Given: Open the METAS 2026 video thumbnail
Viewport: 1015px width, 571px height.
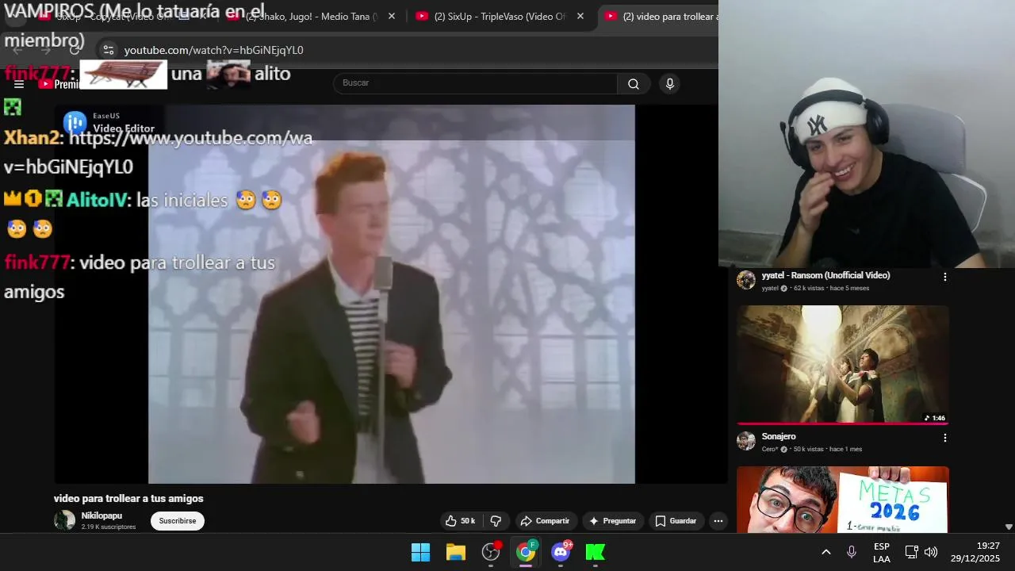Looking at the screenshot, I should tap(842, 500).
